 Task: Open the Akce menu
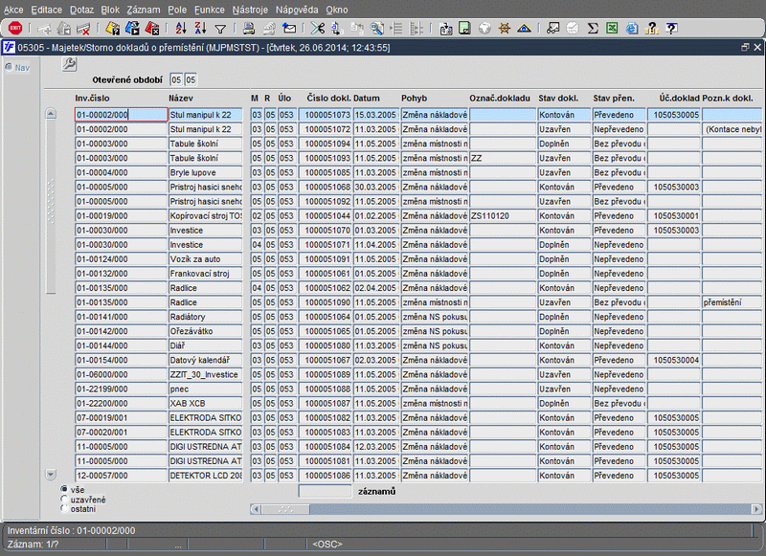(x=13, y=10)
